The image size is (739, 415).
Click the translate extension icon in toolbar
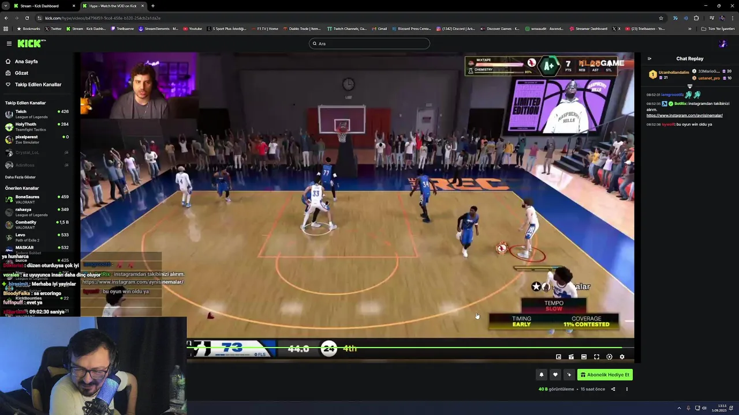675,18
